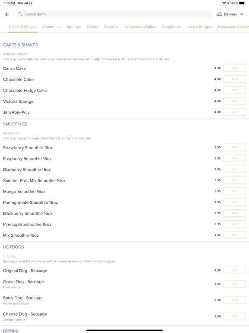This screenshot has height=333, width=249.
Task: Go to the Doughnuts tab
Action: [171, 27]
